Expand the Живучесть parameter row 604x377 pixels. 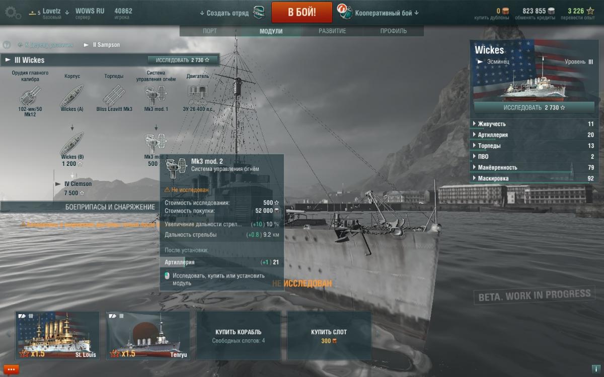tap(534, 124)
